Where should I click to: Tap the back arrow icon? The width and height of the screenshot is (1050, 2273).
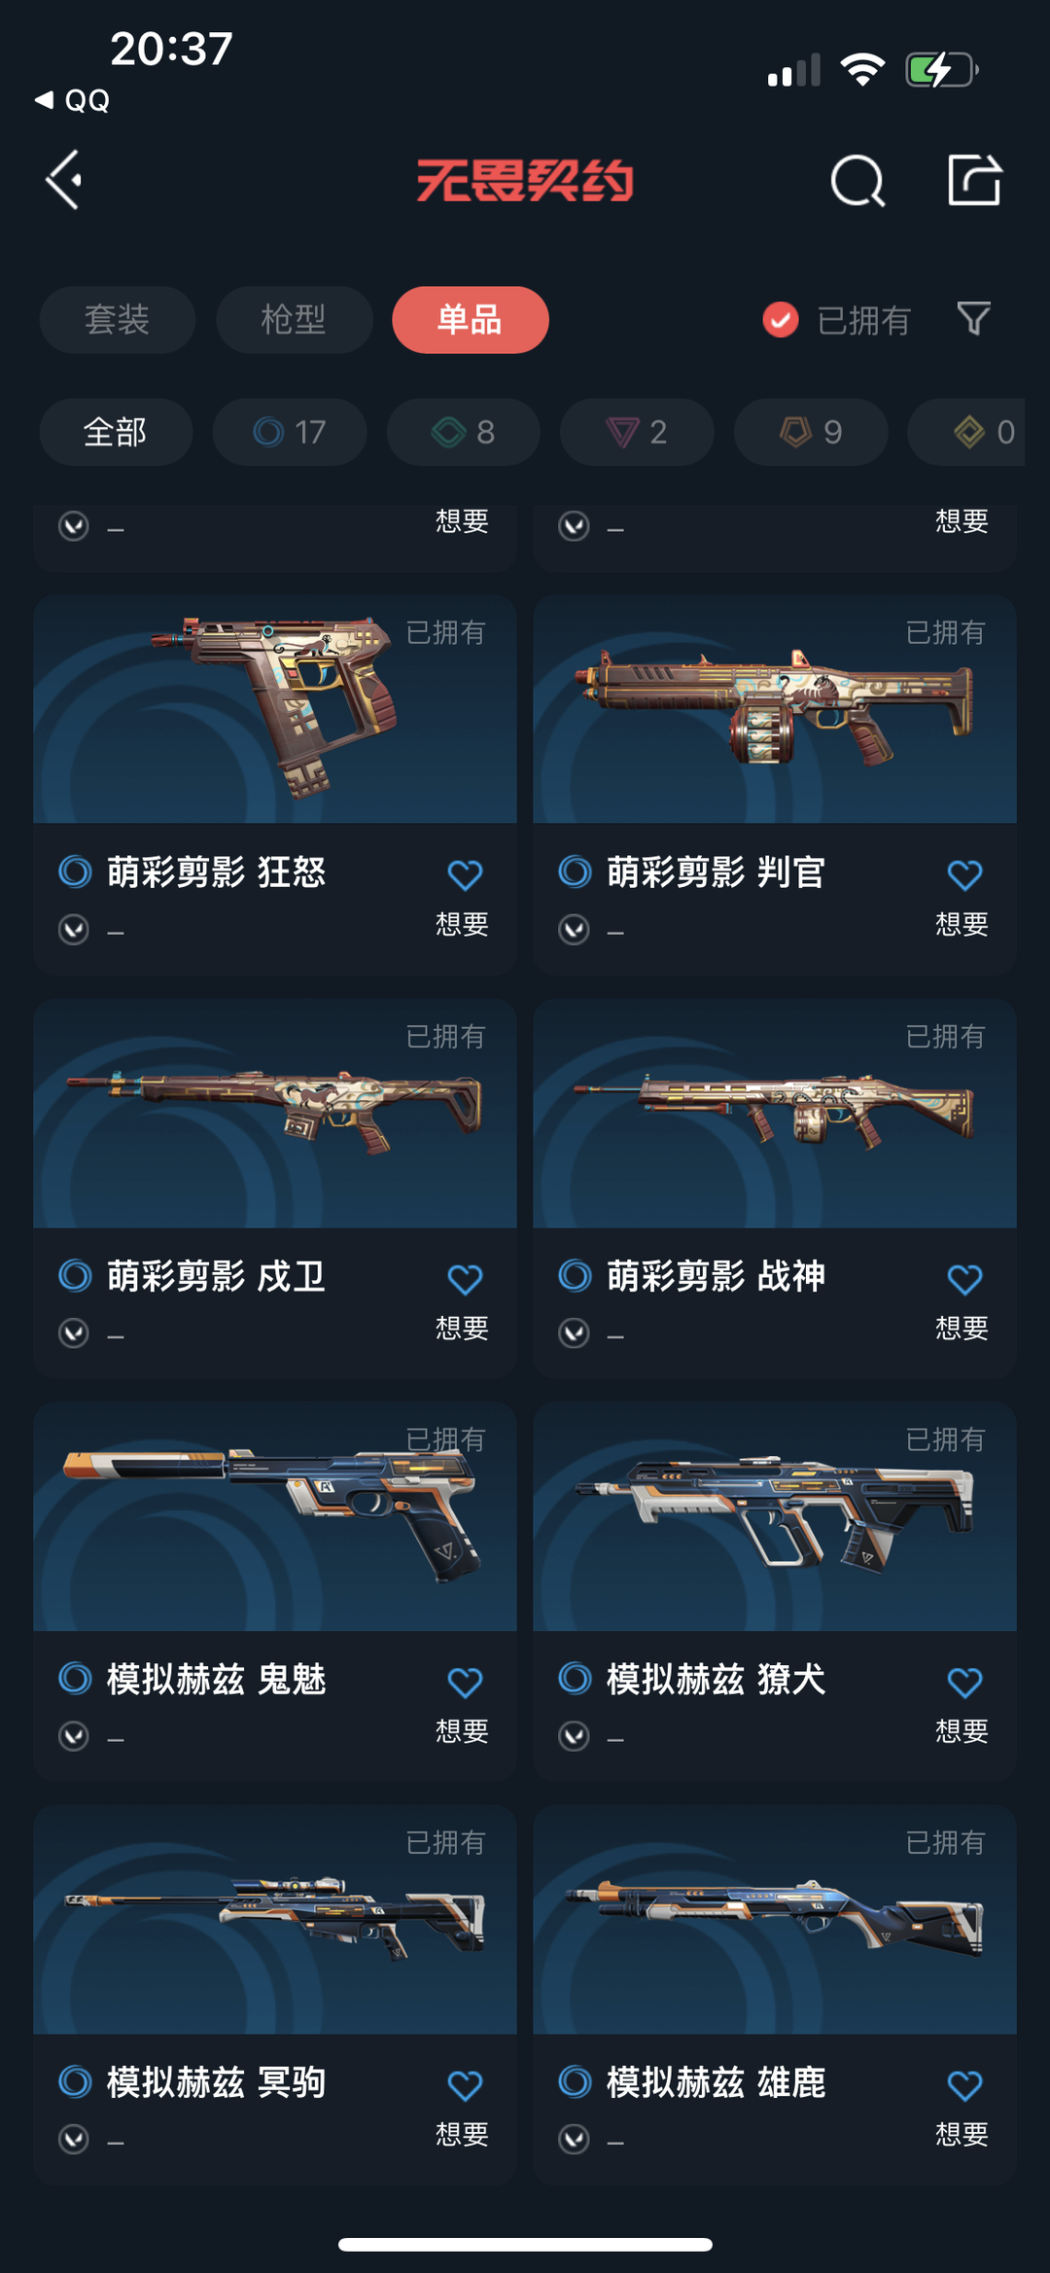[64, 180]
